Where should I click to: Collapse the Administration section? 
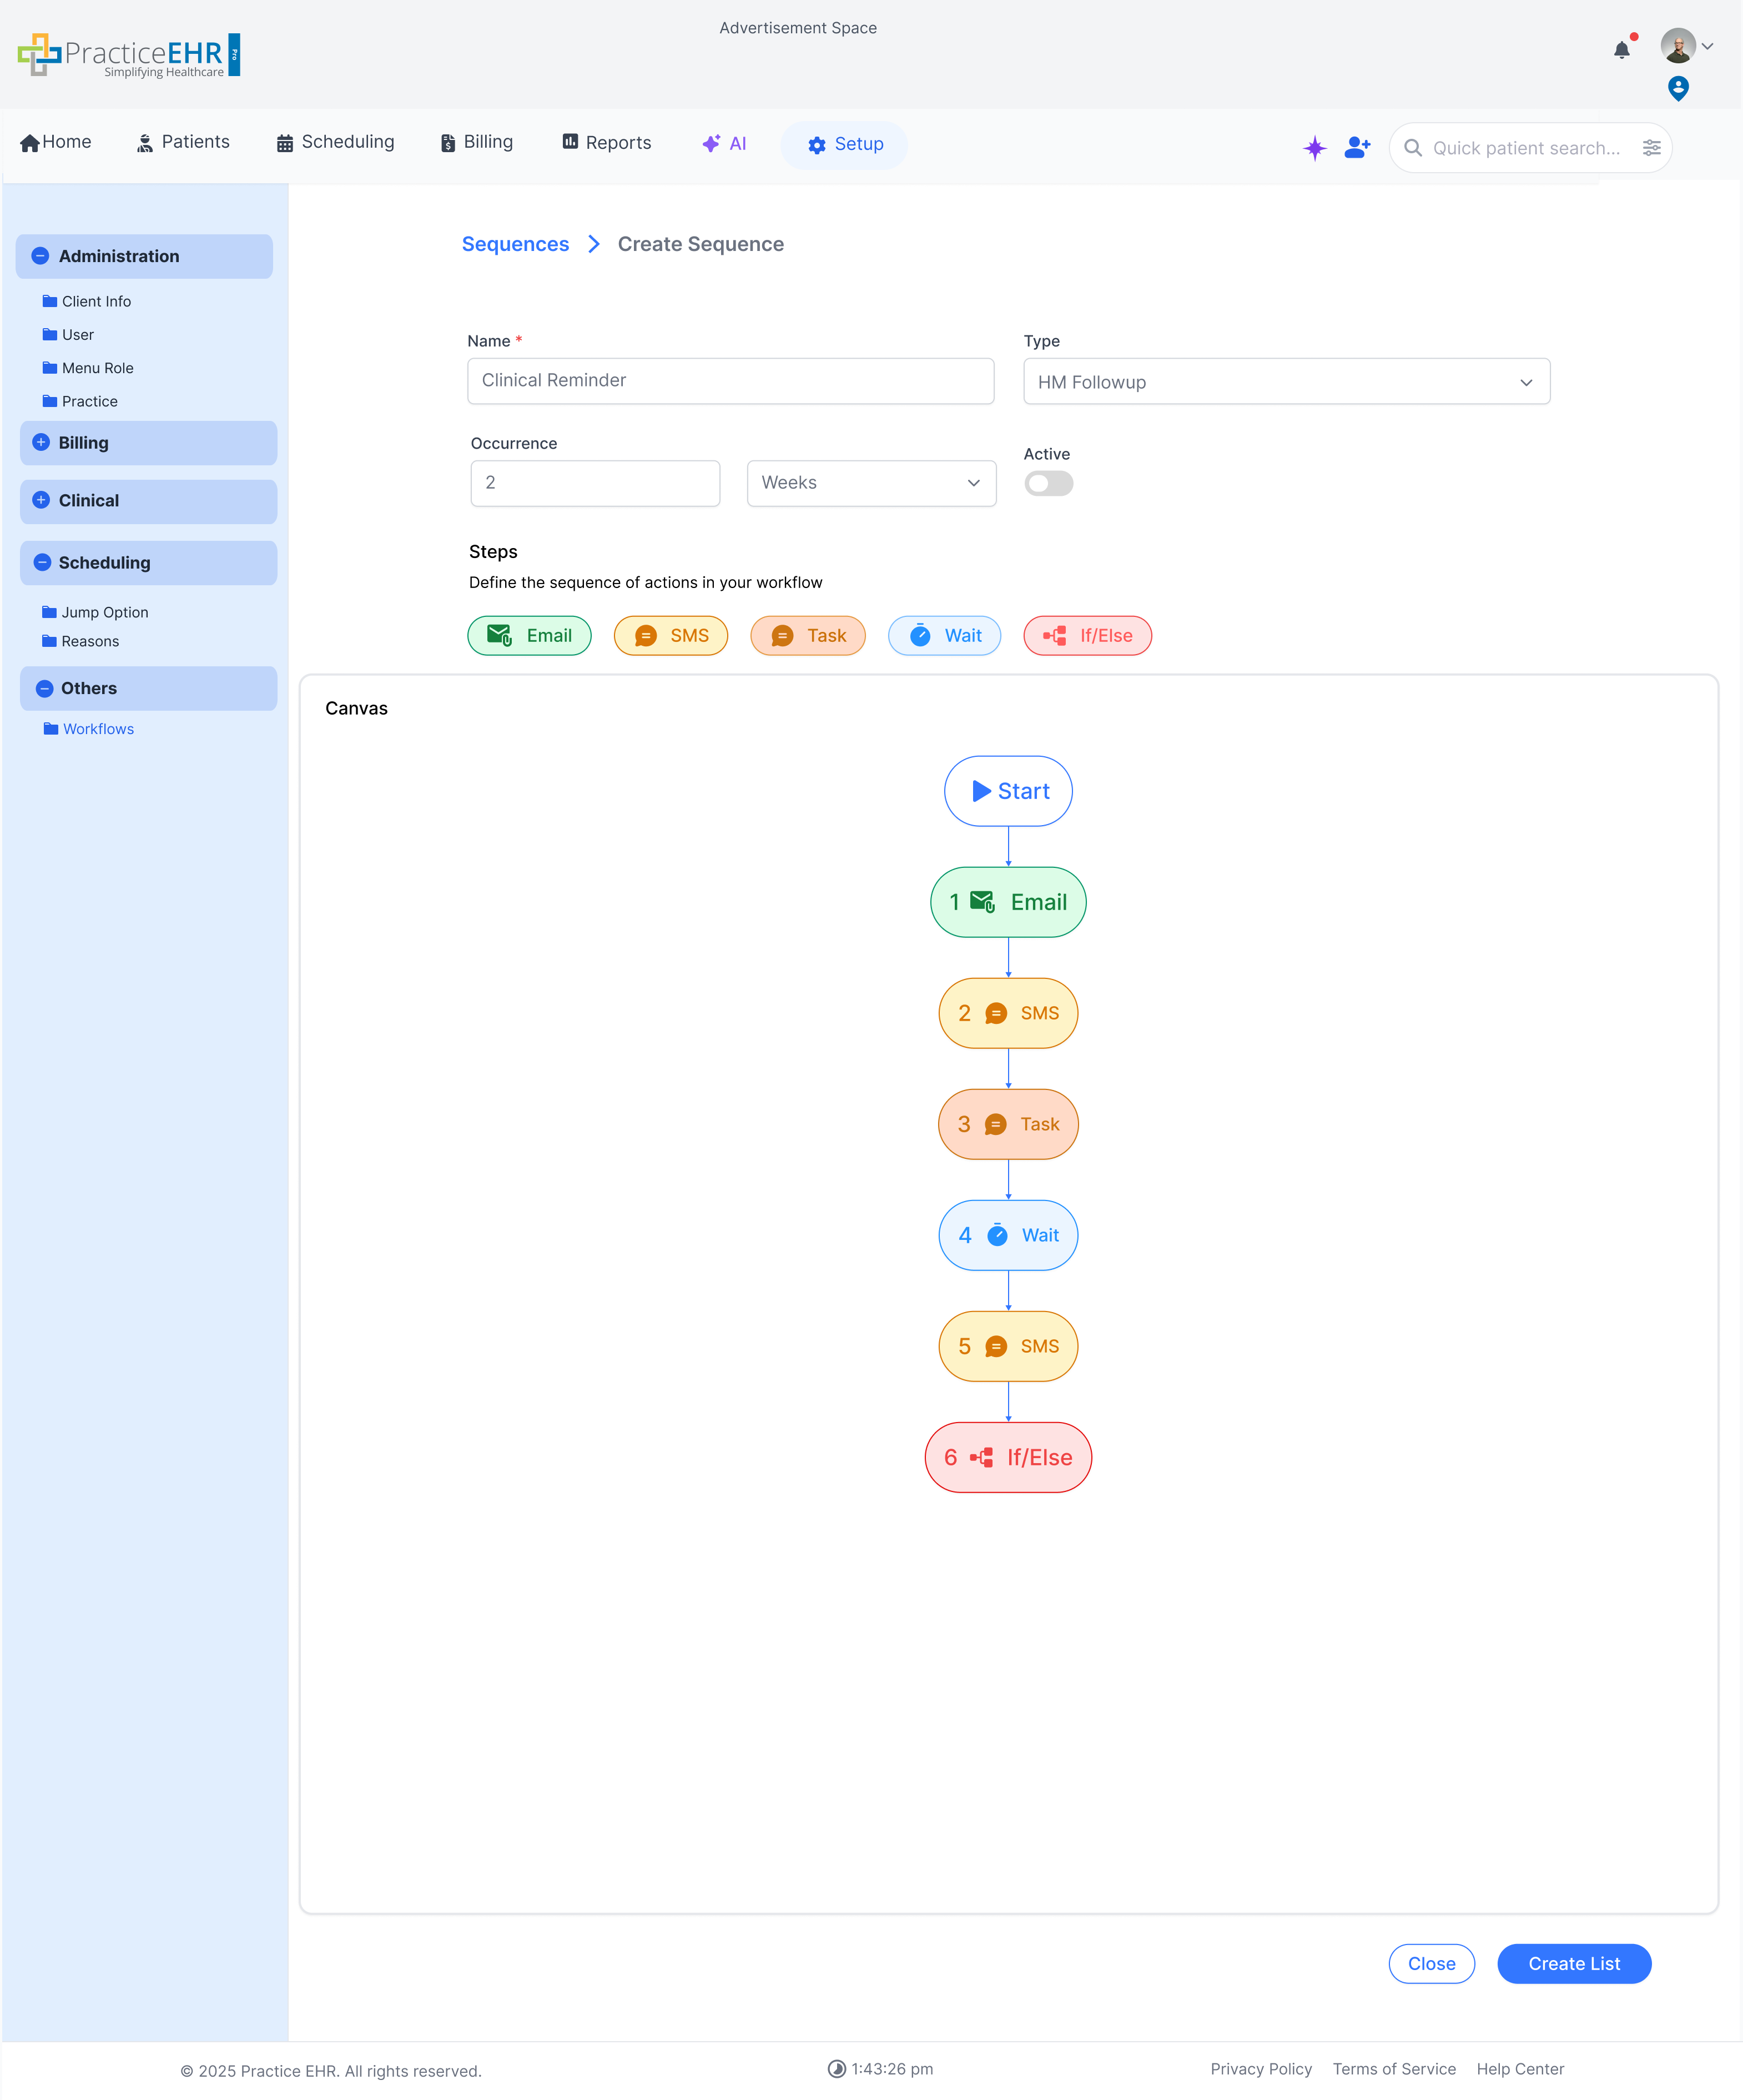40,256
